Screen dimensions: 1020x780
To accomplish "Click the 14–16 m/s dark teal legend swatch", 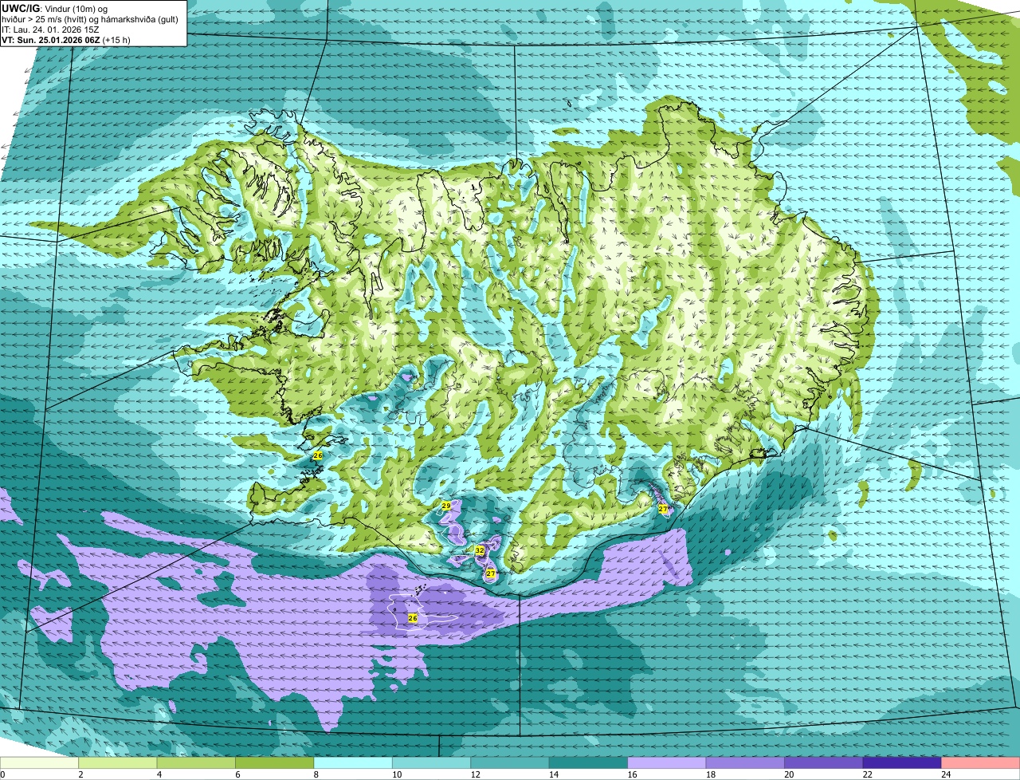I will (589, 762).
